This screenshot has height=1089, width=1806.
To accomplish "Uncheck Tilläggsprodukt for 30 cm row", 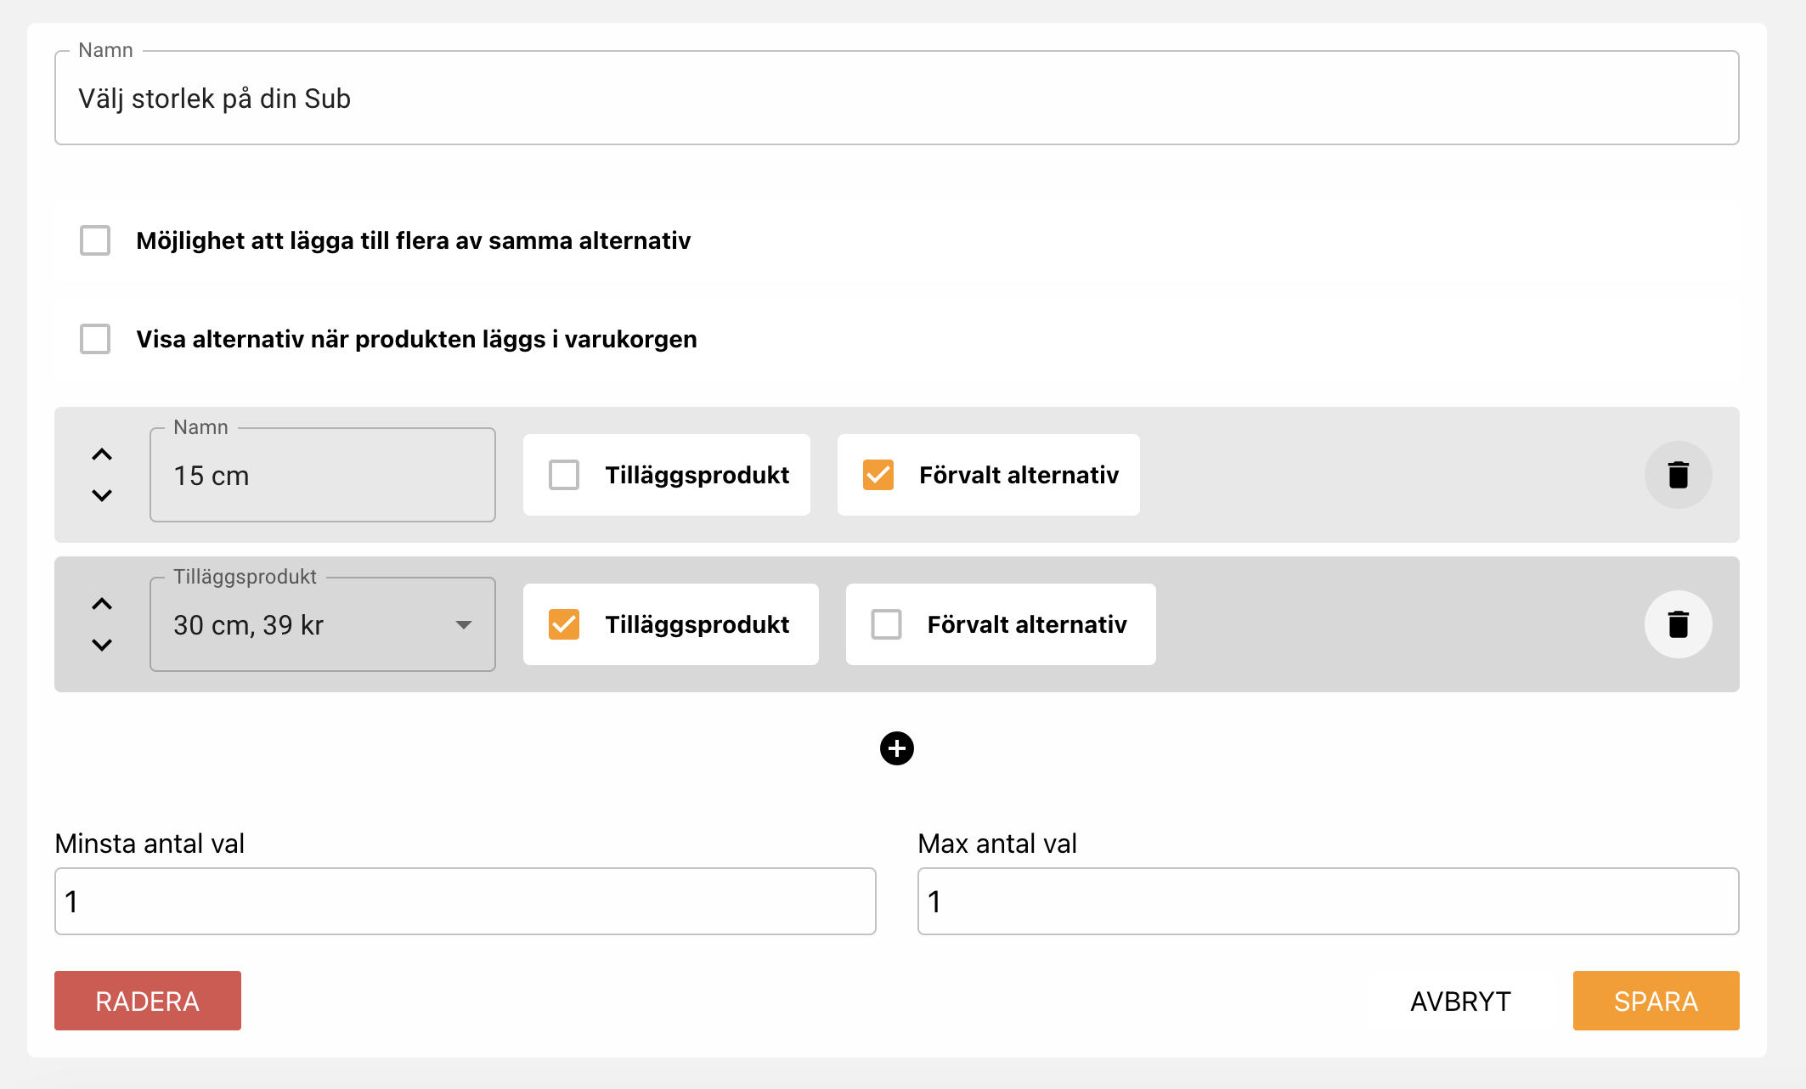I will 564,624.
